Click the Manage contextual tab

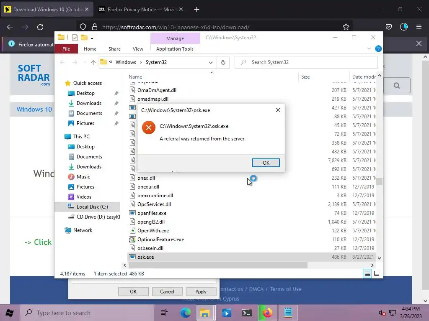tap(175, 38)
